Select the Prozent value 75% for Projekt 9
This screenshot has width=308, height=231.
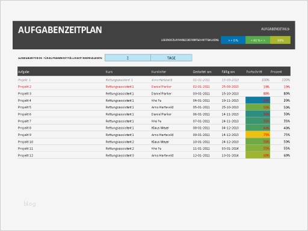click(x=287, y=135)
